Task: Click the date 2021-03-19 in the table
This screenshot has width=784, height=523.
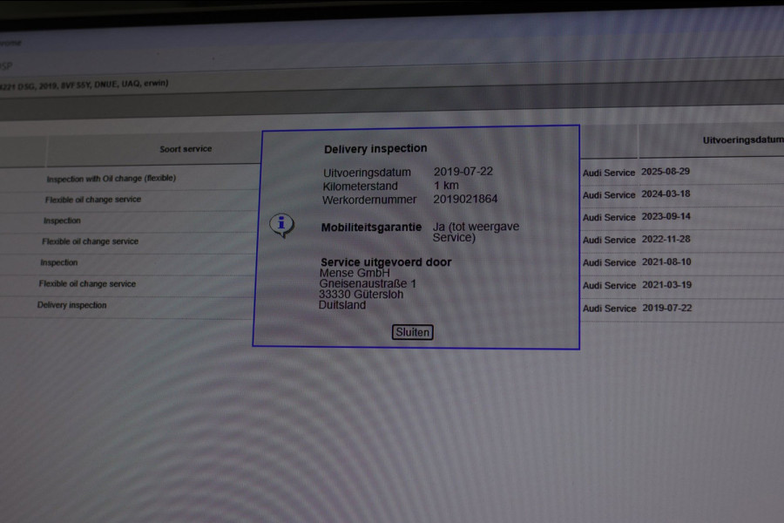Action: (x=667, y=285)
